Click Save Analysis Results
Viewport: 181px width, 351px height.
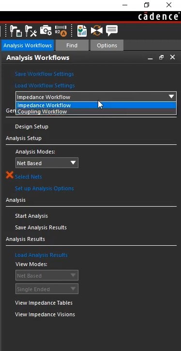click(x=41, y=228)
